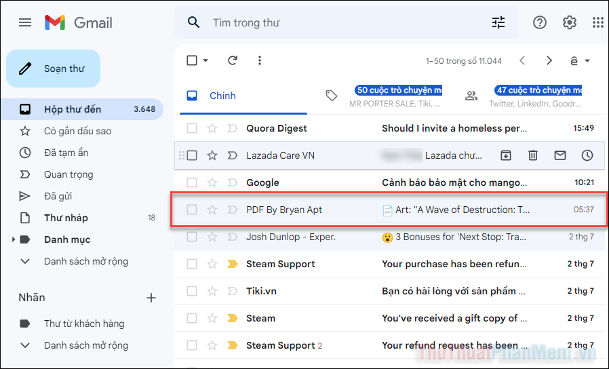Select the Tiki.vn email checkbox
Image resolution: width=609 pixels, height=369 pixels.
tap(192, 291)
